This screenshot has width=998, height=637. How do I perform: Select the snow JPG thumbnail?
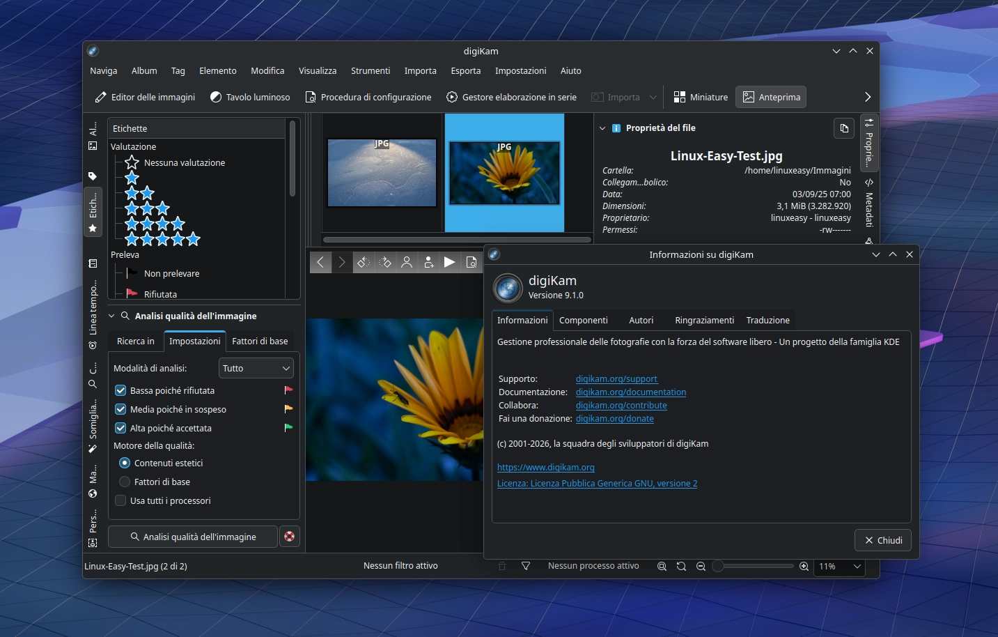(382, 173)
